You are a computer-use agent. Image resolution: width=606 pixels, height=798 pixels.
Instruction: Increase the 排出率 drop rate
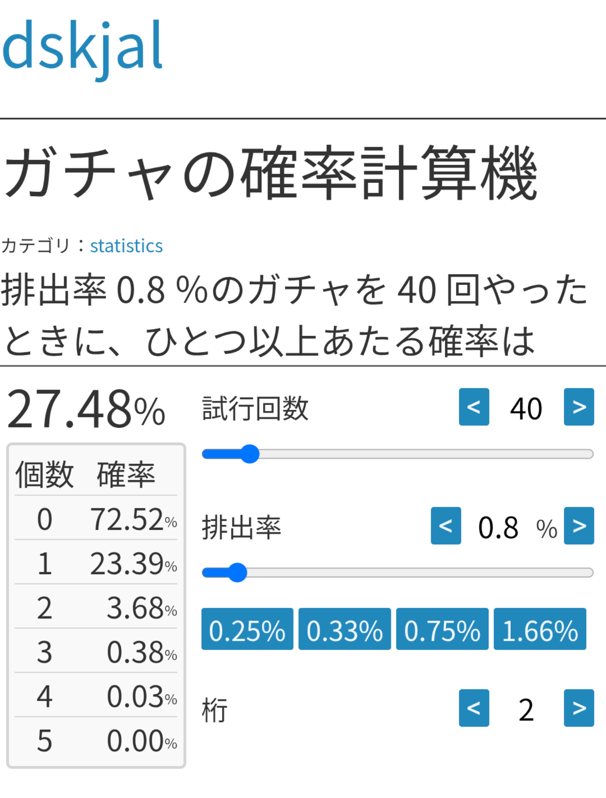[579, 526]
